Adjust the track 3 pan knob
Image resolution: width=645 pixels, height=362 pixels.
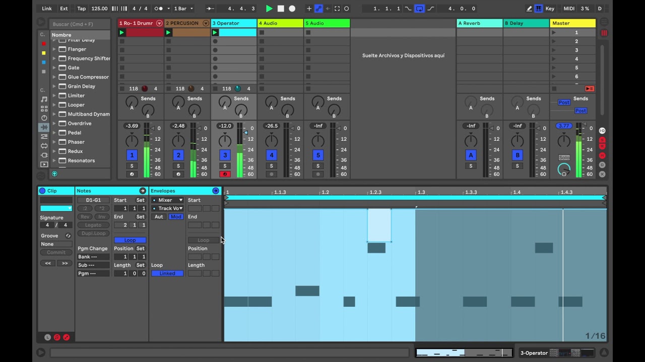click(x=225, y=140)
